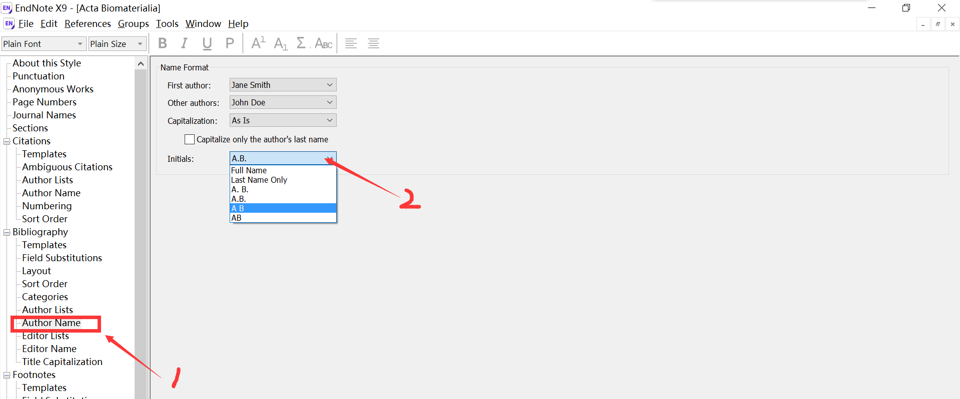This screenshot has height=399, width=960.
Task: Open the Groups menu
Action: [x=134, y=23]
